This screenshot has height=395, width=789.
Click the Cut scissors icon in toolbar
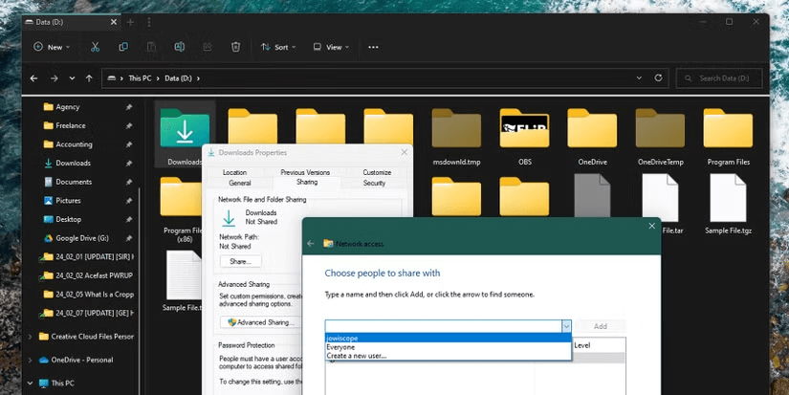click(x=96, y=47)
